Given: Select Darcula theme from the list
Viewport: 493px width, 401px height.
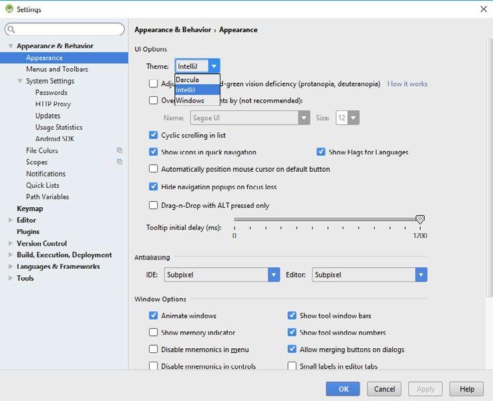Looking at the screenshot, I should [197, 80].
